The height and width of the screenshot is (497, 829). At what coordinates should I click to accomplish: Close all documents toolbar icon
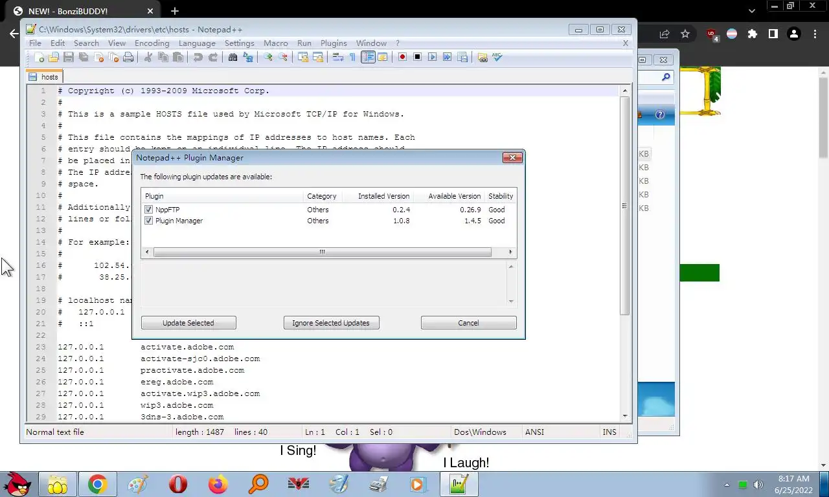(113, 58)
